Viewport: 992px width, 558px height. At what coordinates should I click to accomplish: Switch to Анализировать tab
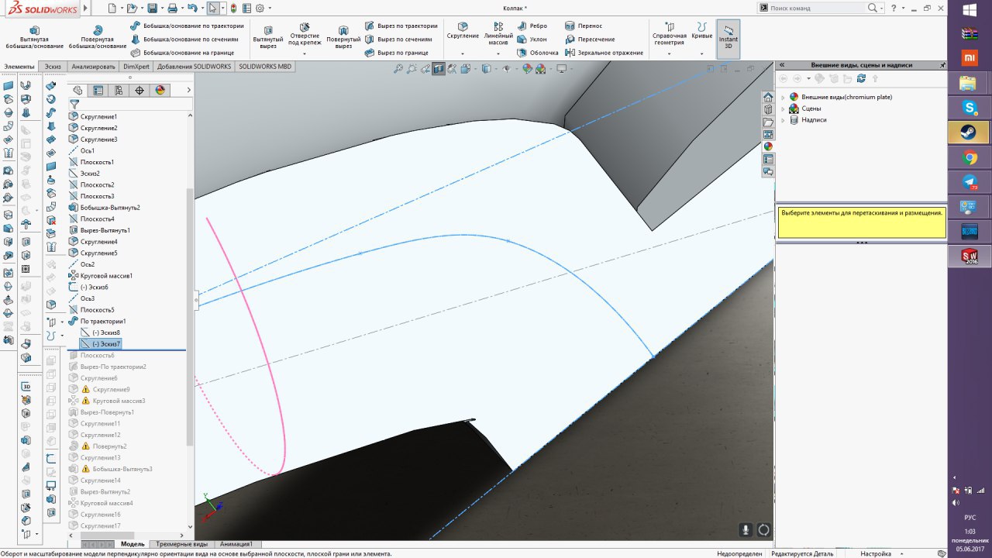[94, 67]
